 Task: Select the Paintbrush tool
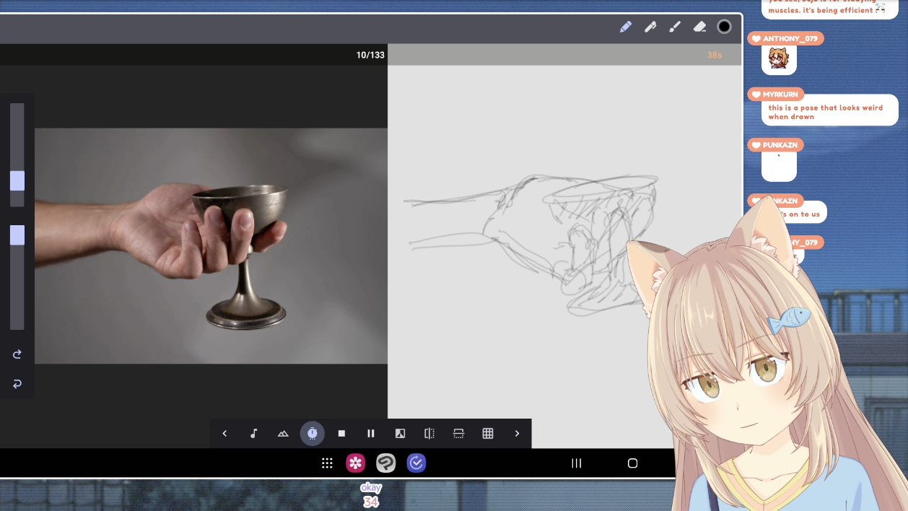pyautogui.click(x=675, y=27)
